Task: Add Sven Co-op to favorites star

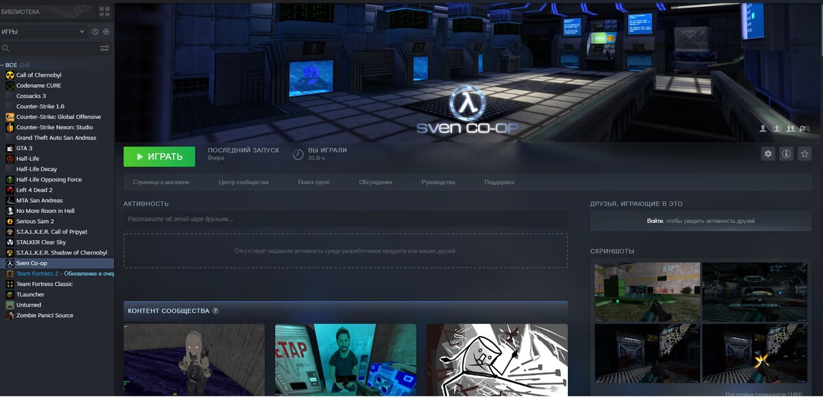Action: tap(805, 154)
